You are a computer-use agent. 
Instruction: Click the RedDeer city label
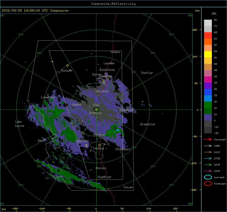pyautogui.click(x=107, y=76)
